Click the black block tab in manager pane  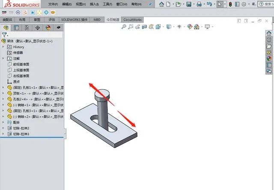pyautogui.click(x=59, y=27)
